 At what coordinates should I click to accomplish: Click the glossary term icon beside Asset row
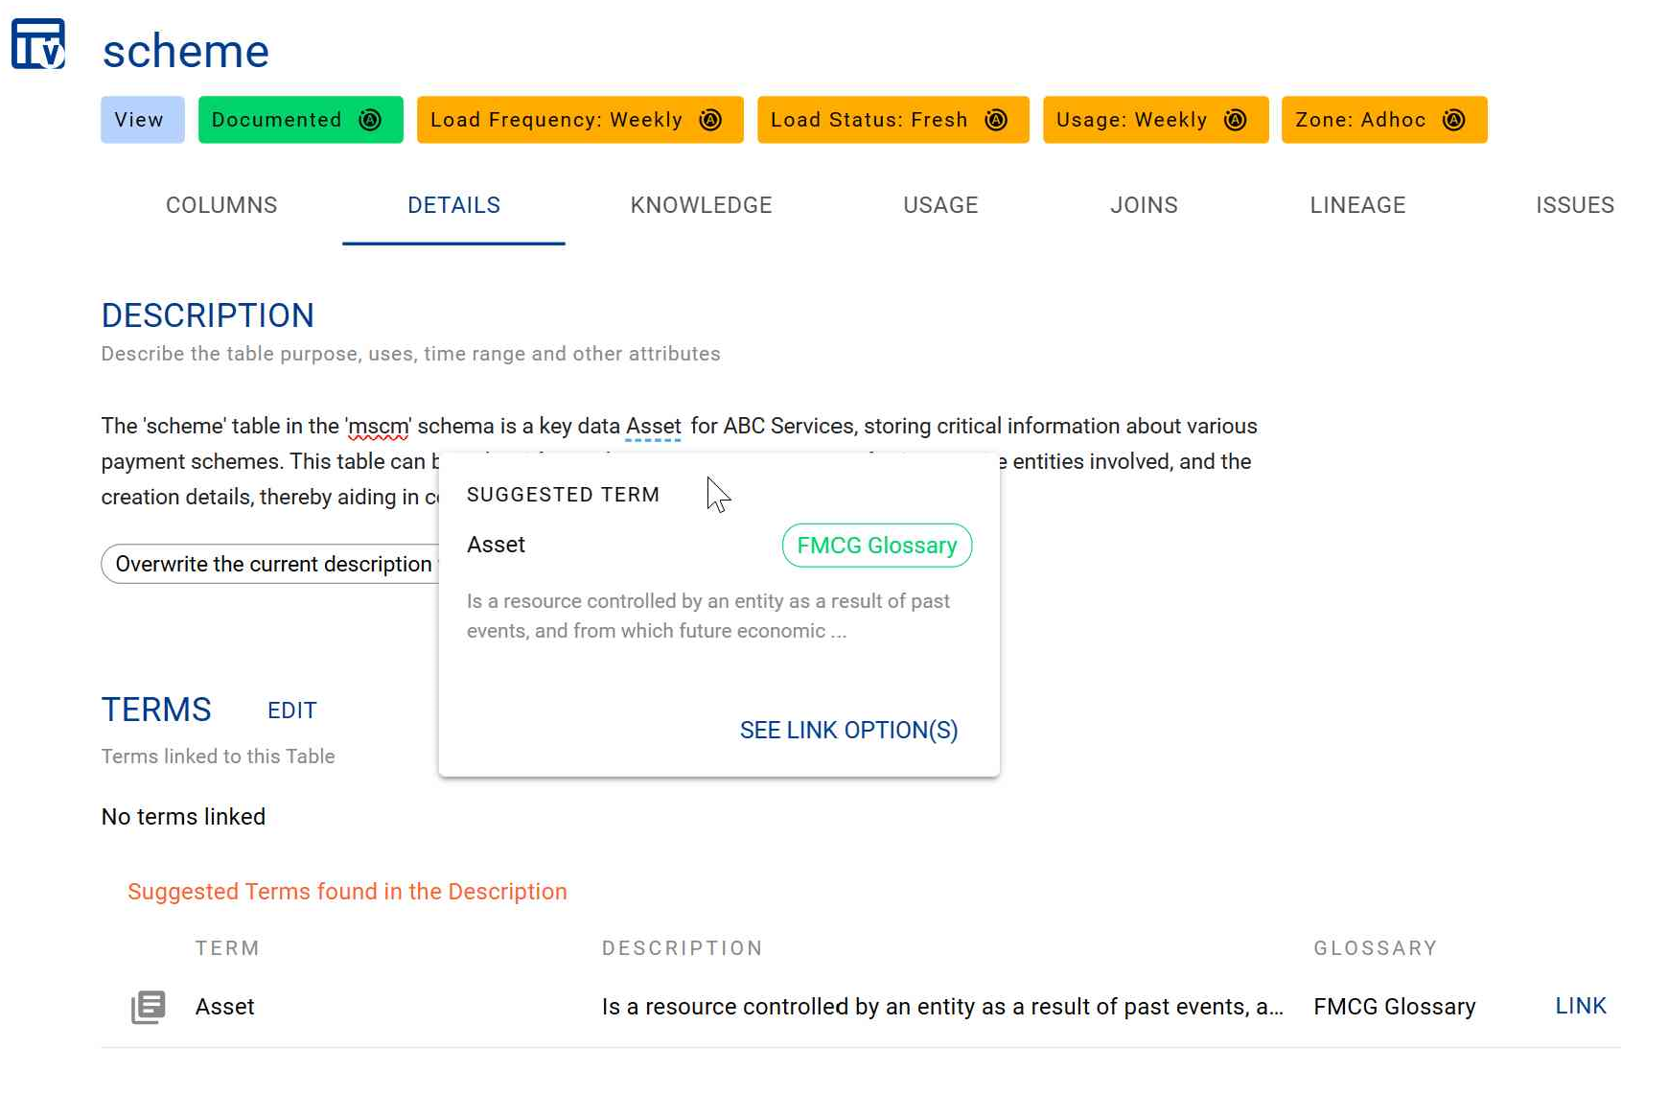148,1007
